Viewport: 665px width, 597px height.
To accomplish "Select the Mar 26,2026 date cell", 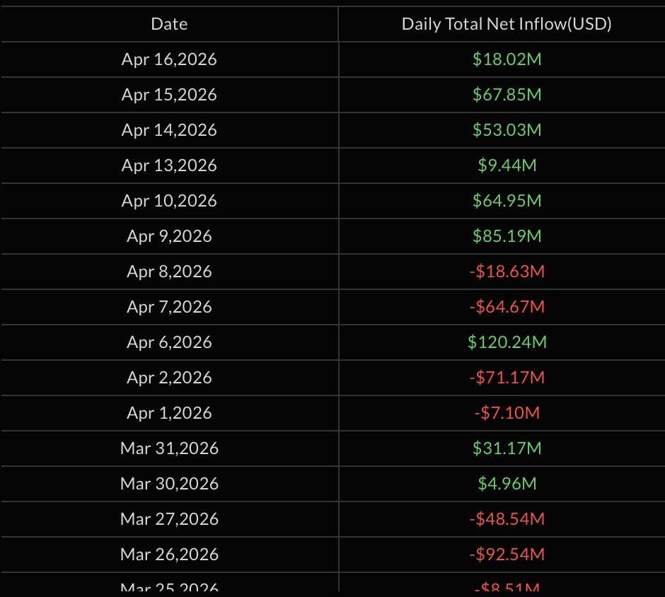I will coord(169,555).
